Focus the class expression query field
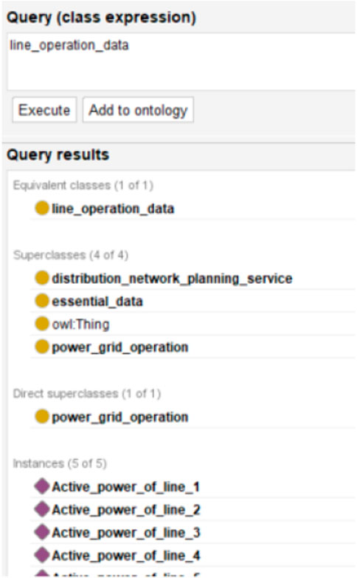The image size is (357, 578). [x=181, y=61]
